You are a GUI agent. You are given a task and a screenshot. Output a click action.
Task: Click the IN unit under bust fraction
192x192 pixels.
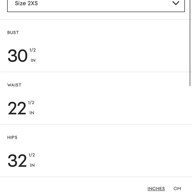33,60
